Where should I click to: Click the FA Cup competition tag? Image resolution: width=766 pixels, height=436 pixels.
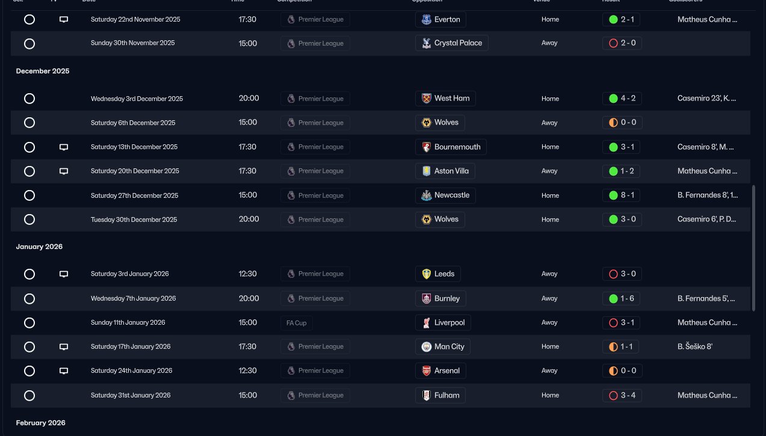click(296, 323)
